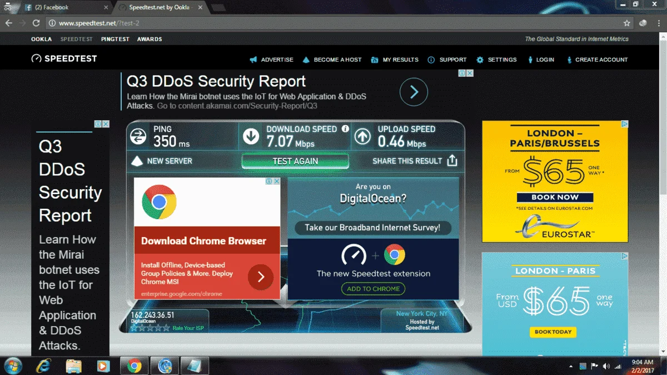Image resolution: width=667 pixels, height=375 pixels.
Task: Open the AWARDS top menu item
Action: (150, 40)
